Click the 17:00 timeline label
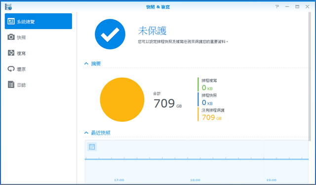 (119, 180)
